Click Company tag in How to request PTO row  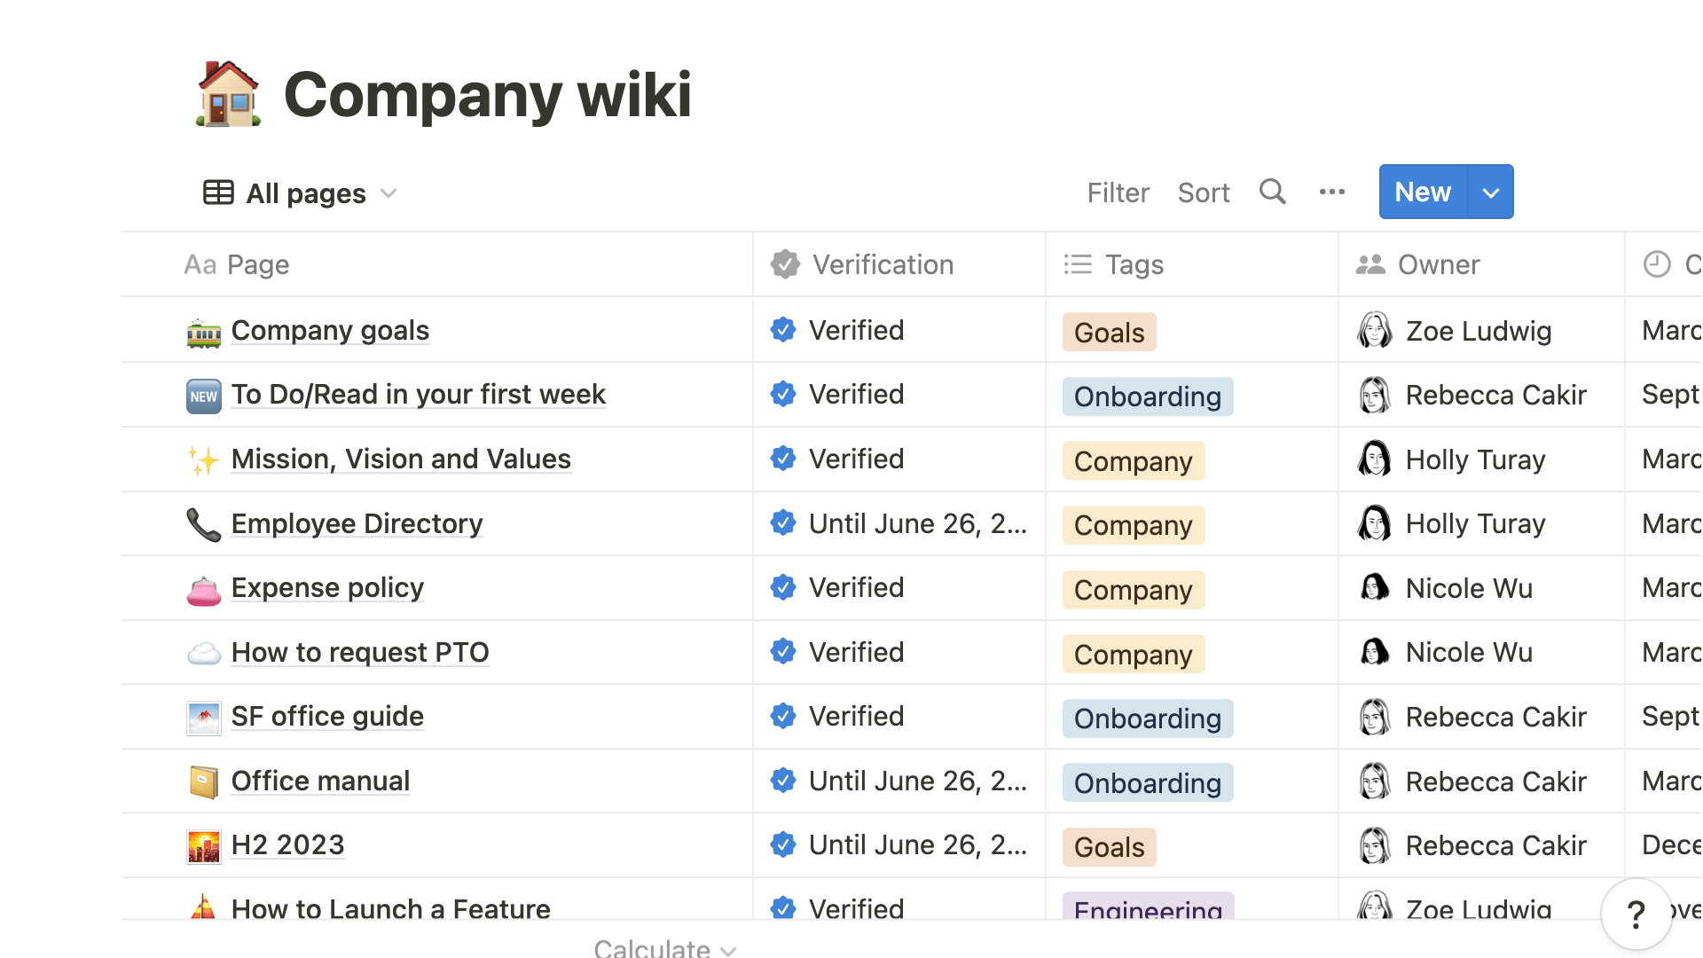point(1134,654)
